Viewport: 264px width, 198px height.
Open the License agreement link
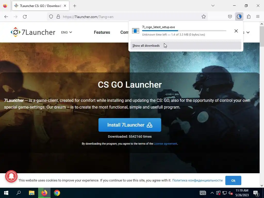[165, 144]
